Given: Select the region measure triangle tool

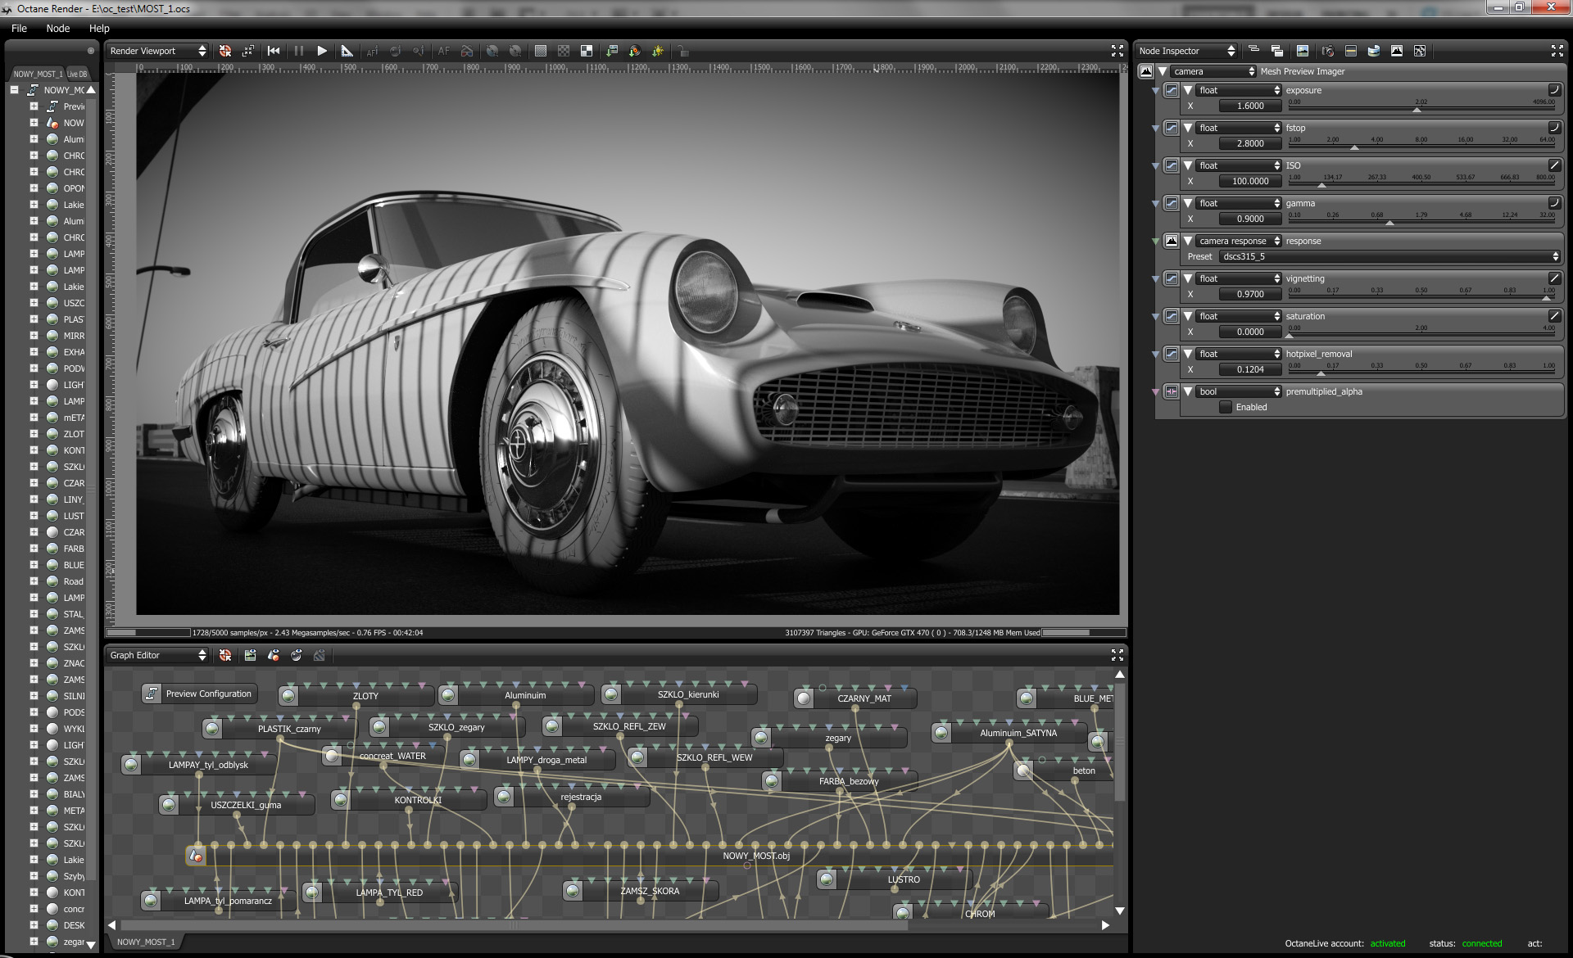Looking at the screenshot, I should (347, 51).
